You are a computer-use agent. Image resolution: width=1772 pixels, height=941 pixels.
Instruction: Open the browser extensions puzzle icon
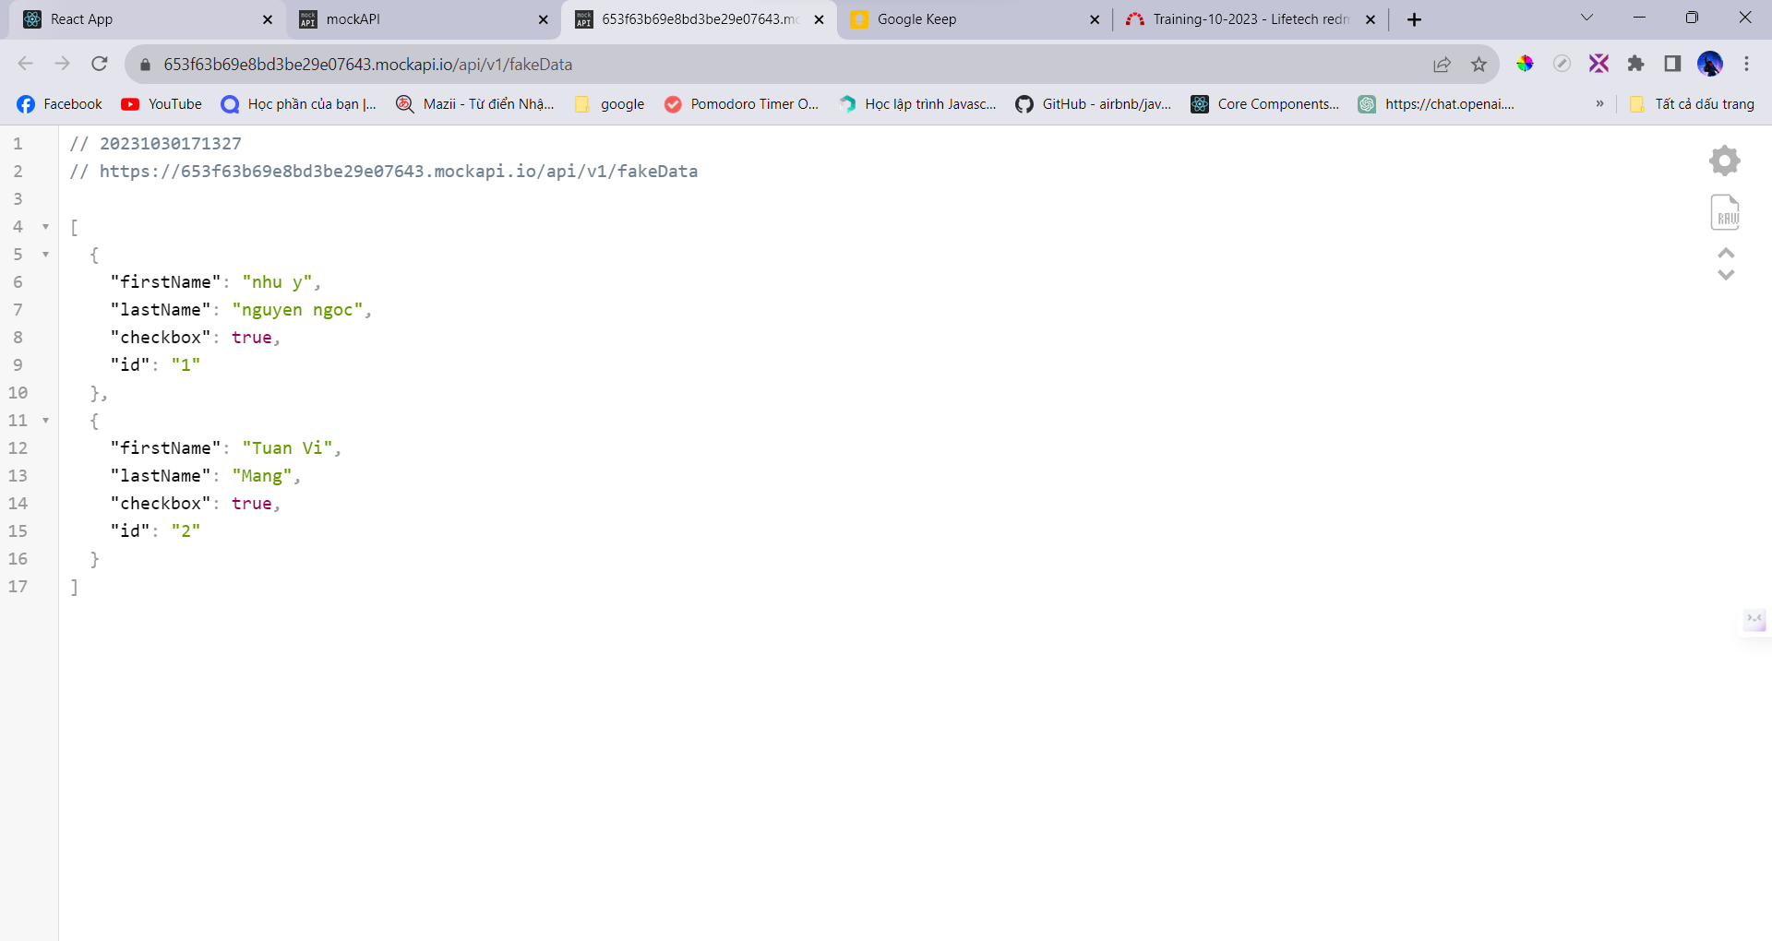(x=1635, y=64)
